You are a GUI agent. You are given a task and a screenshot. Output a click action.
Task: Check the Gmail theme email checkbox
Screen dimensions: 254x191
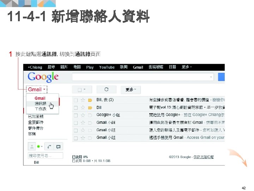pos(75,123)
